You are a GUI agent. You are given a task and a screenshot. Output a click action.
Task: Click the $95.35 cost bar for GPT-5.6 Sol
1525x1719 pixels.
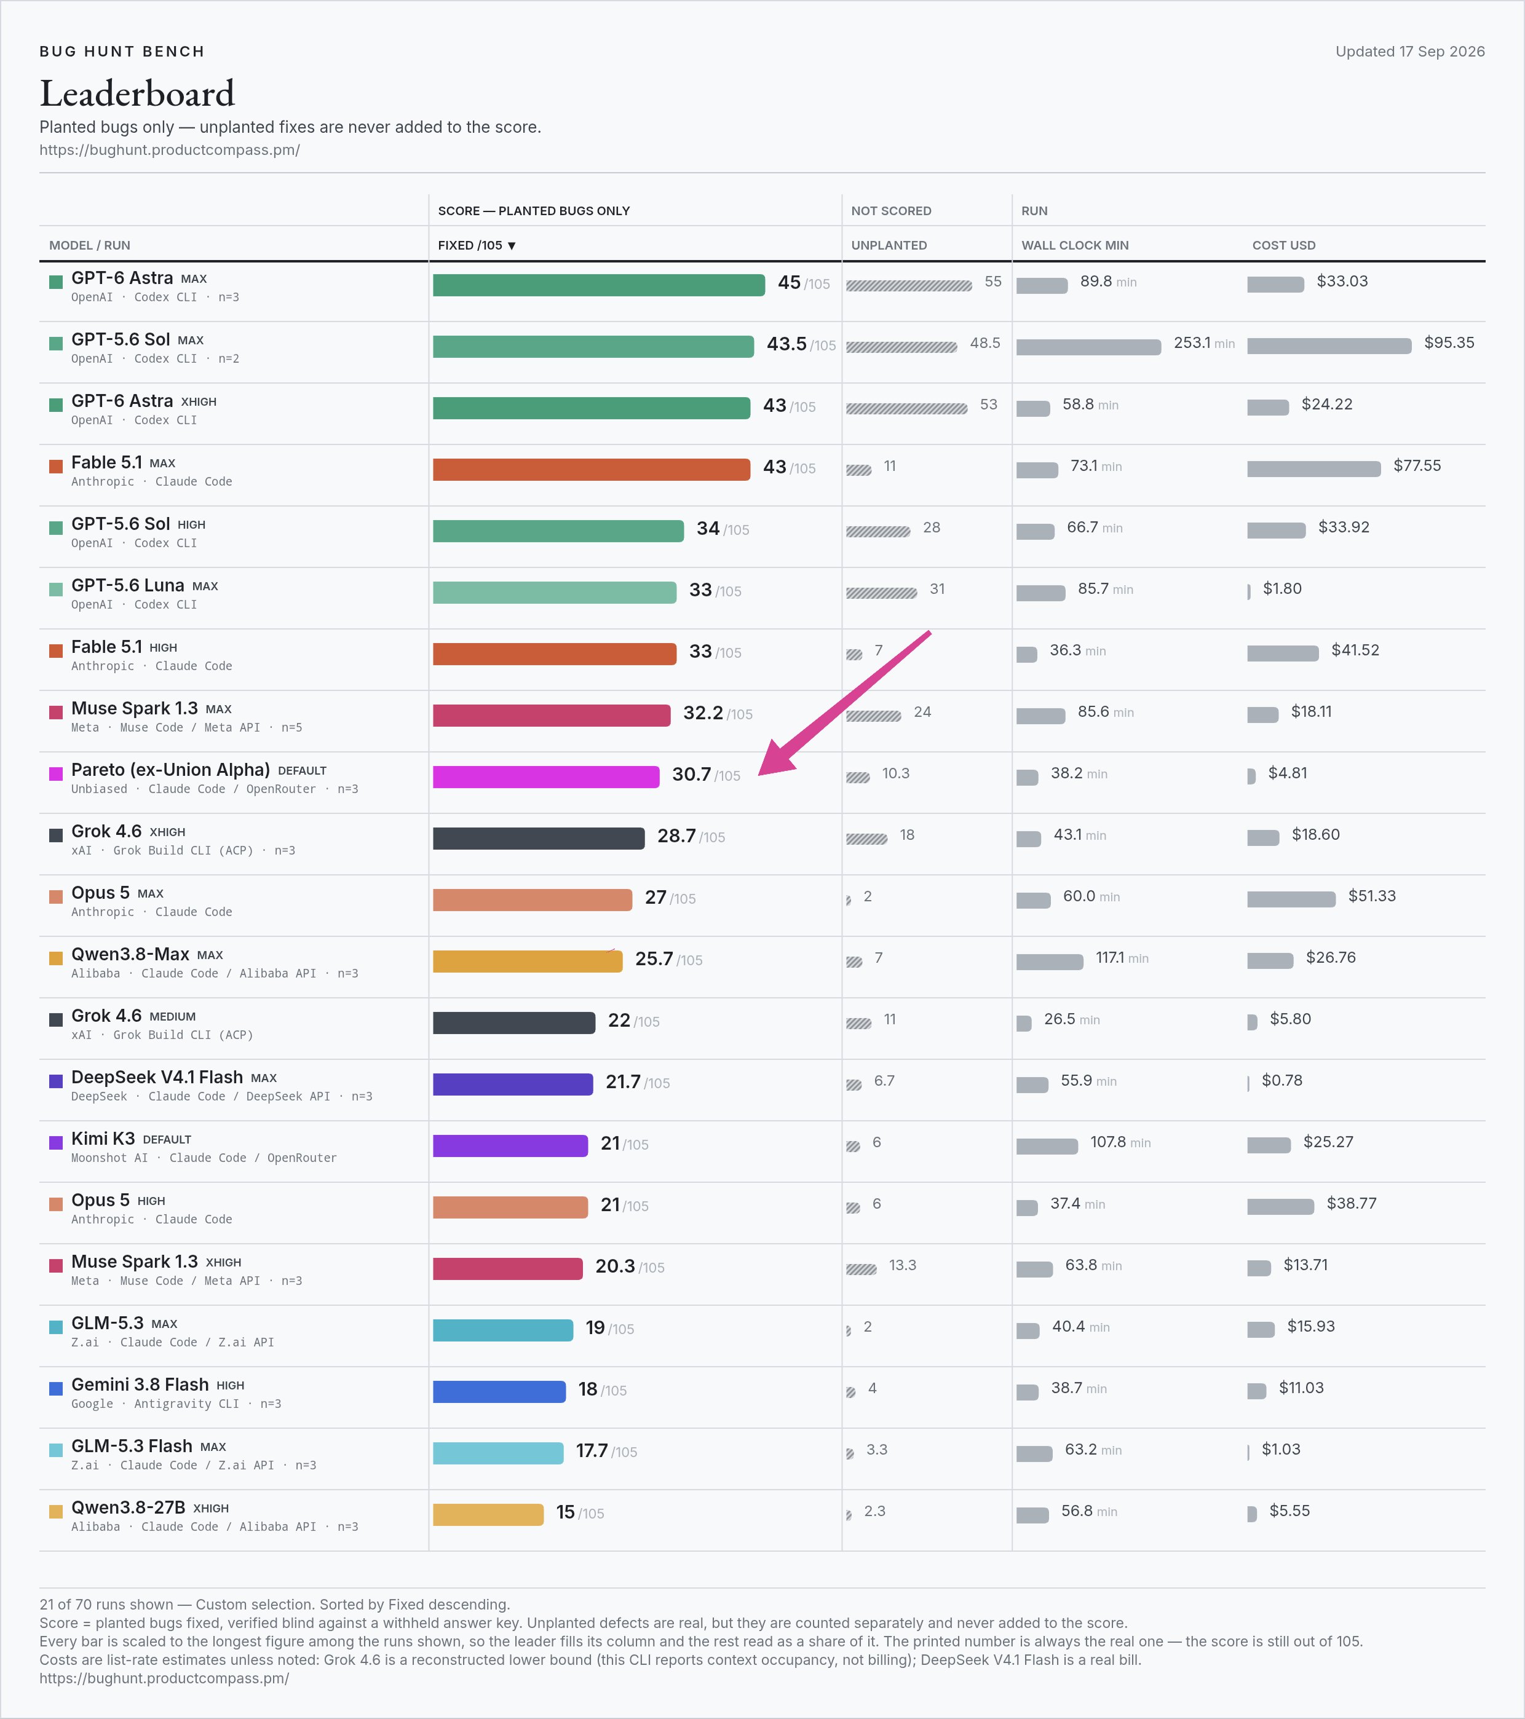pyautogui.click(x=1329, y=346)
